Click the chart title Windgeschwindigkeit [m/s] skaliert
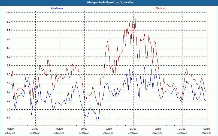The height and width of the screenshot is (136, 218). tap(111, 2)
